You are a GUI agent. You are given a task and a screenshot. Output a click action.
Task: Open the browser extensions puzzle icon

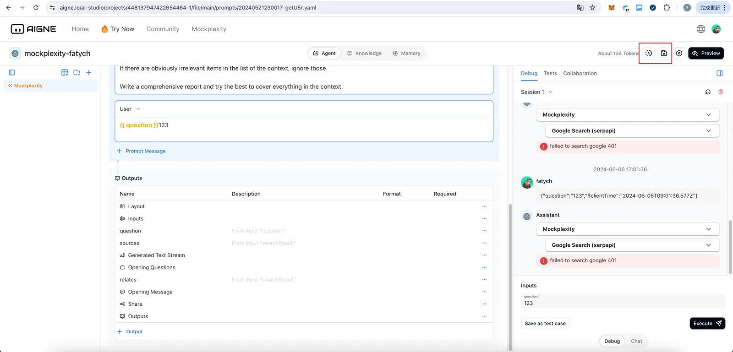pos(667,8)
